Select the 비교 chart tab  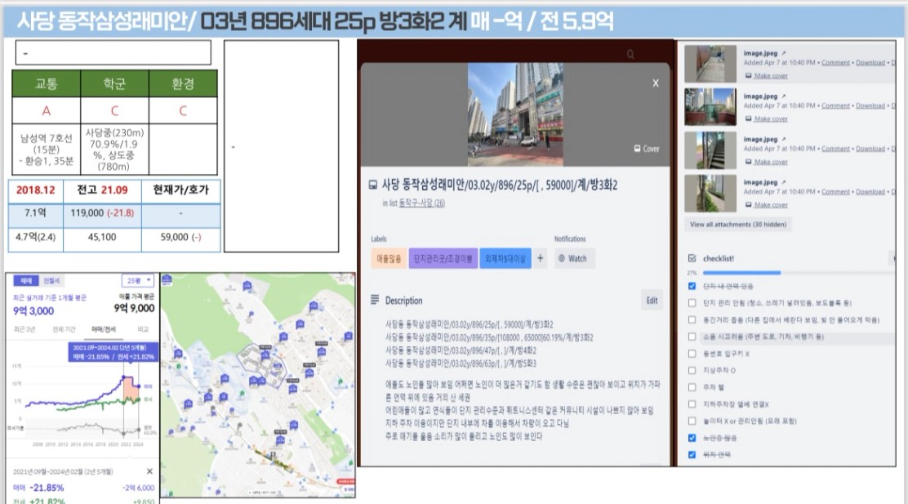[142, 329]
